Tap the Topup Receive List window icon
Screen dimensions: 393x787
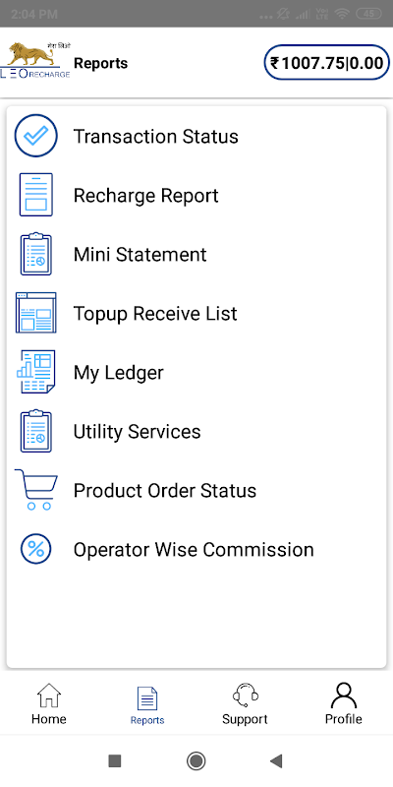[x=36, y=313]
